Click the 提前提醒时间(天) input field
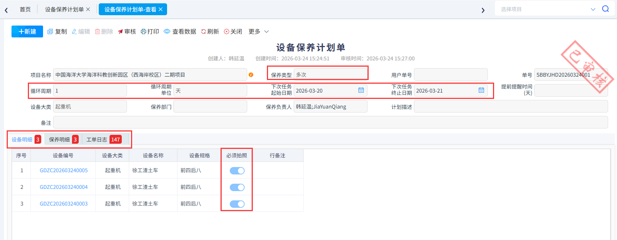617x240 pixels. (571, 90)
